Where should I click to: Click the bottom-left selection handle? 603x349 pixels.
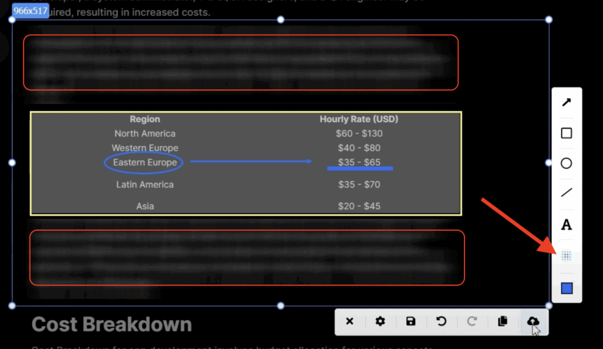pyautogui.click(x=12, y=306)
